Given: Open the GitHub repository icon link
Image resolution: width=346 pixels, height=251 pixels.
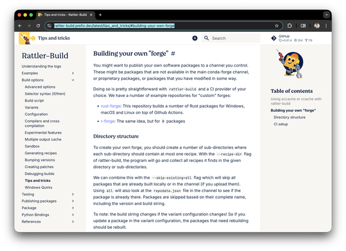Looking at the screenshot, I should 273,38.
